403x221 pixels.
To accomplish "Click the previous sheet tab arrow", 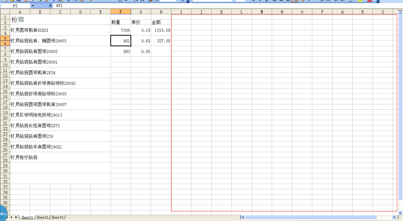I will (7, 217).
